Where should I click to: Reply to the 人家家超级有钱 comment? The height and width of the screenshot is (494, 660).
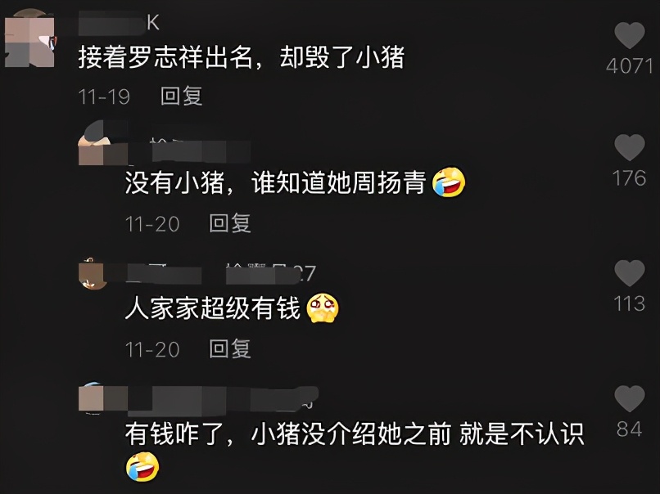click(230, 349)
